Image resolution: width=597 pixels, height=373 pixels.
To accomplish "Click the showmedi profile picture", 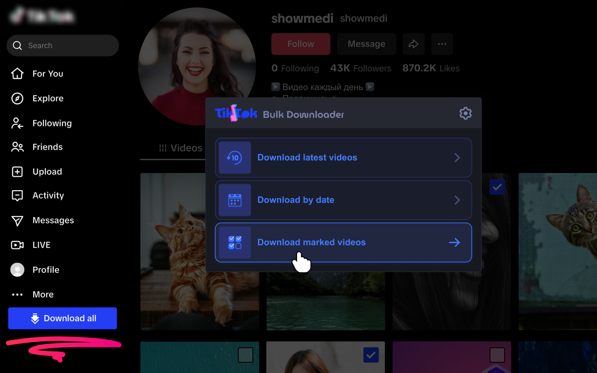I will pyautogui.click(x=197, y=67).
